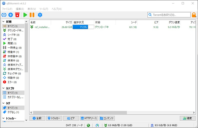Collapse the 状態 section in sidebar
198x128 pixels.
3,22
